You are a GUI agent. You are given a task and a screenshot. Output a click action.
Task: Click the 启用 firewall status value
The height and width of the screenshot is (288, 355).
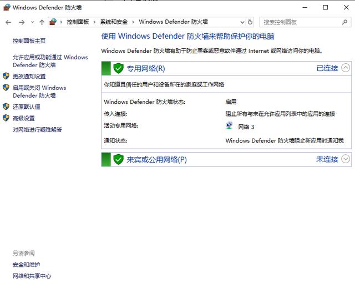point(231,102)
